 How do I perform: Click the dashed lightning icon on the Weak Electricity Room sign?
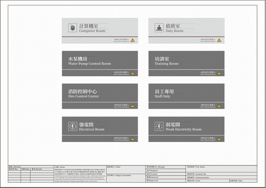coord(159,126)
